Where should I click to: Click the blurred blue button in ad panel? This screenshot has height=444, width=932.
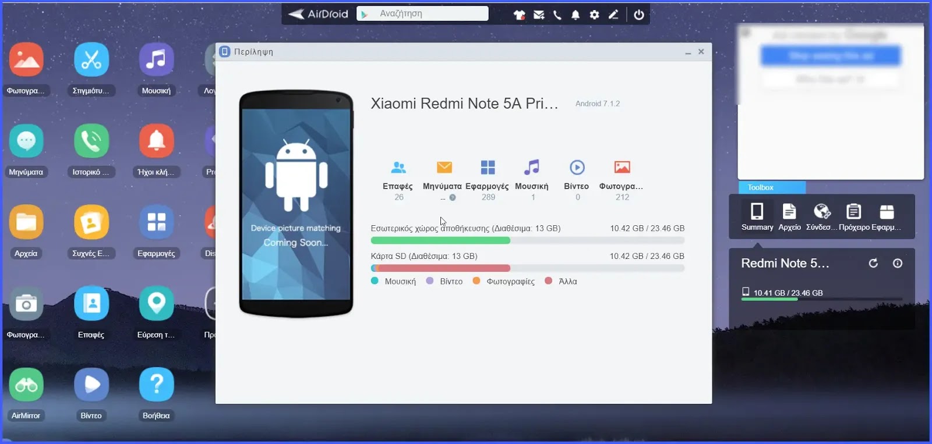[831, 56]
